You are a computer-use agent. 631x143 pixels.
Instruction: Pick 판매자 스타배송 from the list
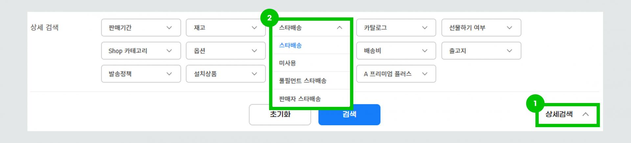[x=300, y=98]
